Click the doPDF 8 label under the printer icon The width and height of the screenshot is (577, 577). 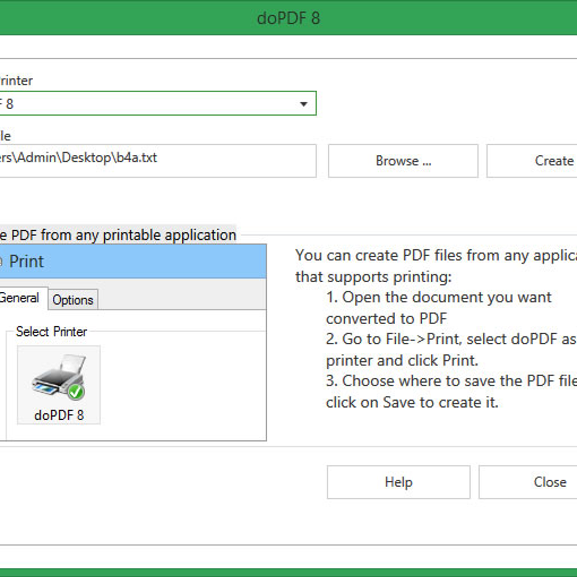59,415
